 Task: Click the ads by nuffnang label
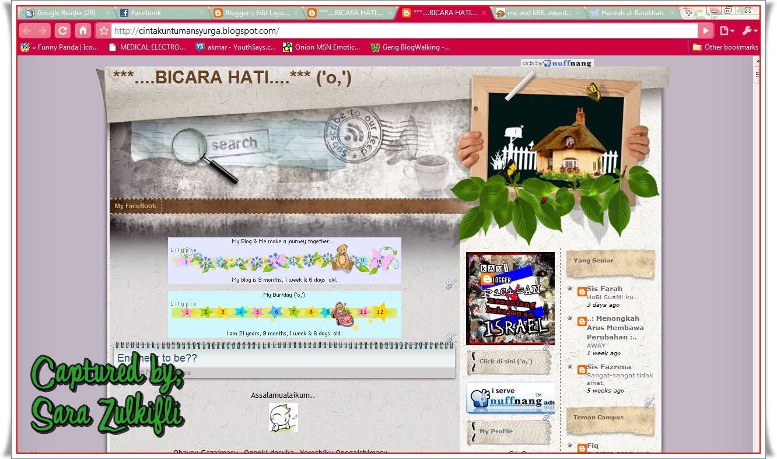(556, 63)
